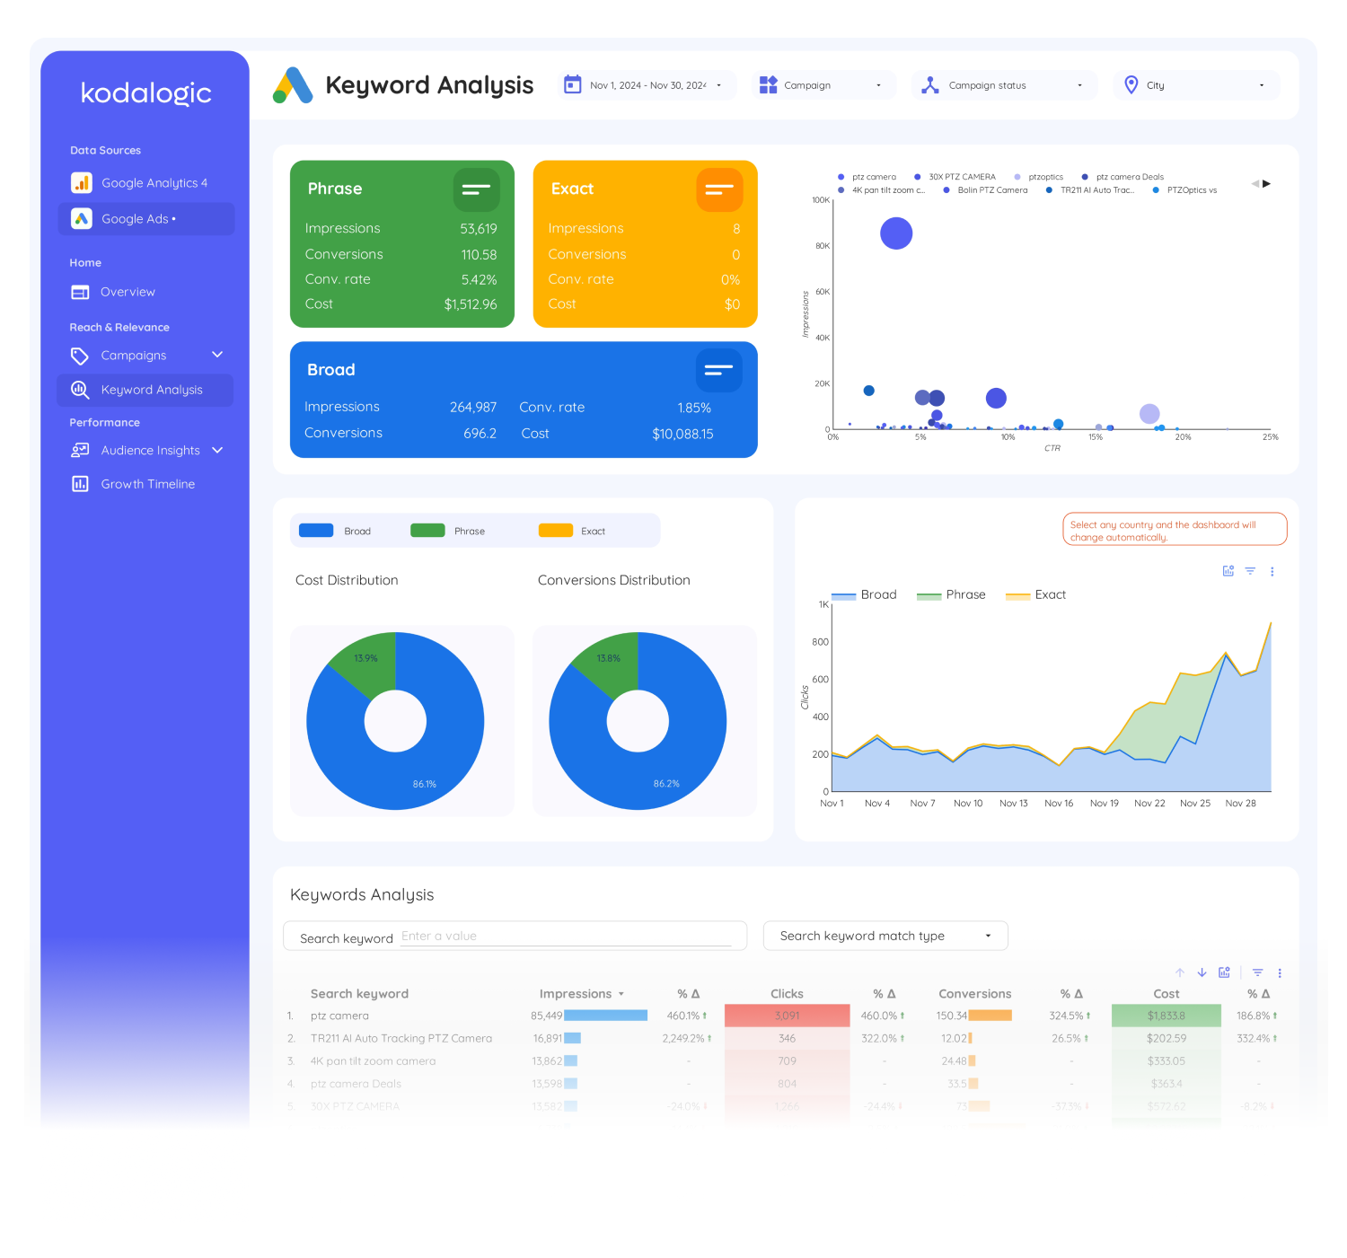This screenshot has height=1258, width=1347.
Task: Open the clicks chart more options menu
Action: pyautogui.click(x=1272, y=571)
